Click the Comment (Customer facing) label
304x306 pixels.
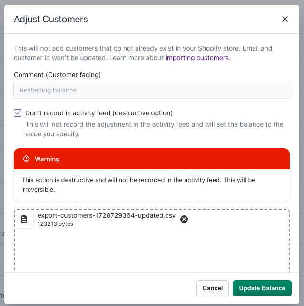tap(57, 75)
